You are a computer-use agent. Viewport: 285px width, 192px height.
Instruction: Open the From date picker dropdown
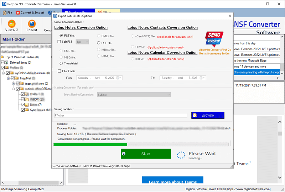pos(120,78)
